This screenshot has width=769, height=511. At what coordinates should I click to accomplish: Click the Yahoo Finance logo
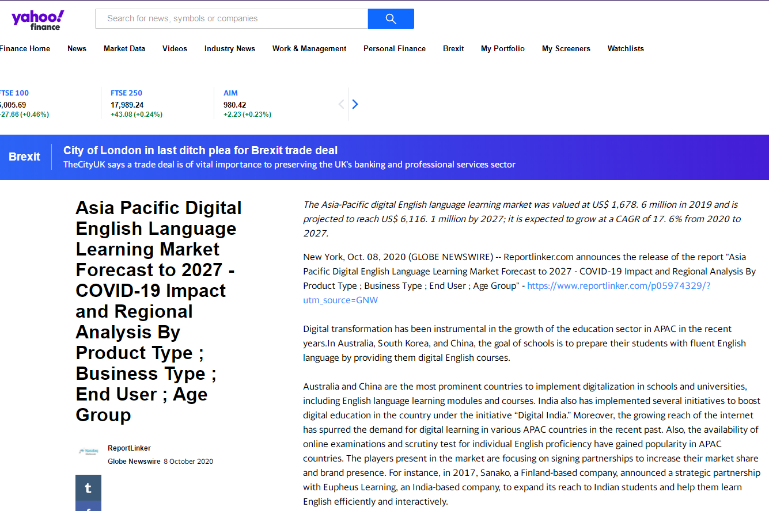37,20
